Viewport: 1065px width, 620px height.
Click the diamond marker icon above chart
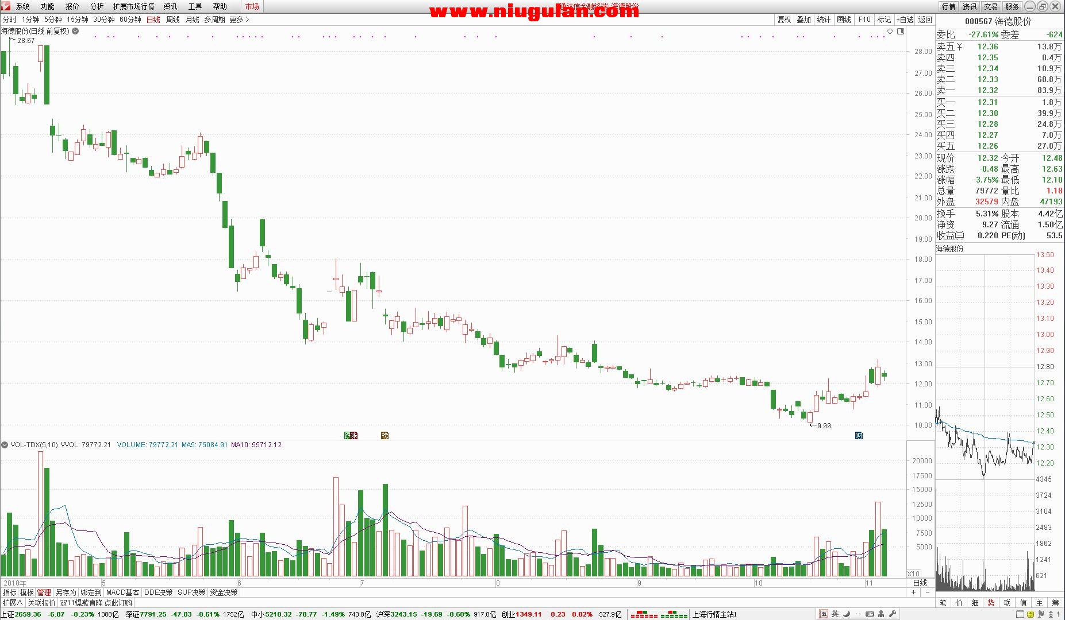(890, 31)
